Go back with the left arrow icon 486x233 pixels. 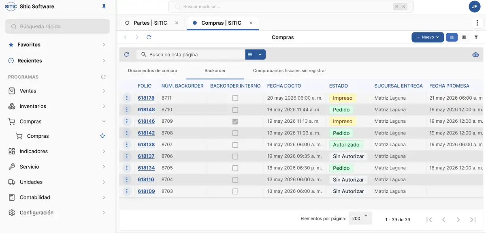pos(126,37)
